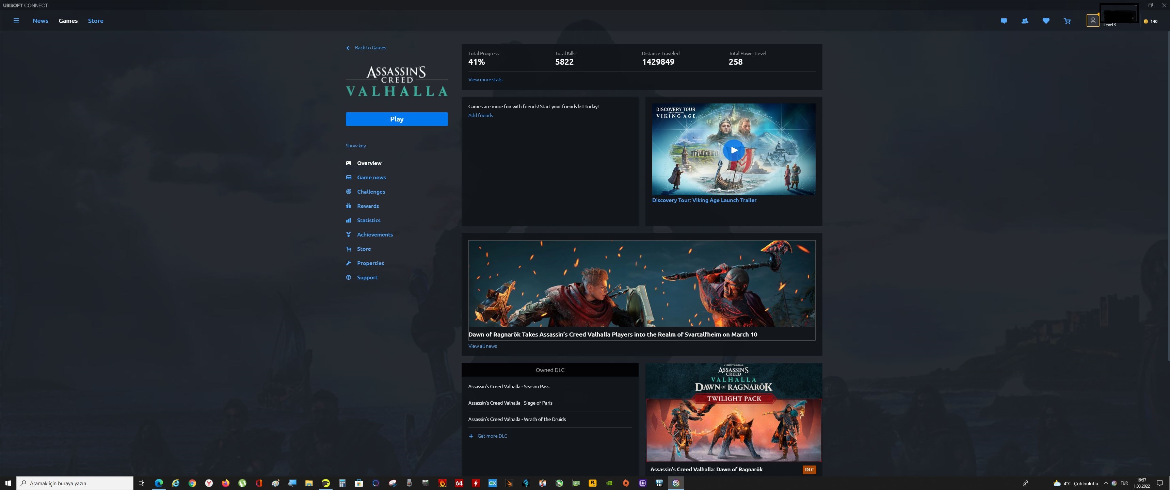This screenshot has height=490, width=1170.
Task: Open the Dawn of Ragnarök news banner image
Action: click(x=642, y=283)
